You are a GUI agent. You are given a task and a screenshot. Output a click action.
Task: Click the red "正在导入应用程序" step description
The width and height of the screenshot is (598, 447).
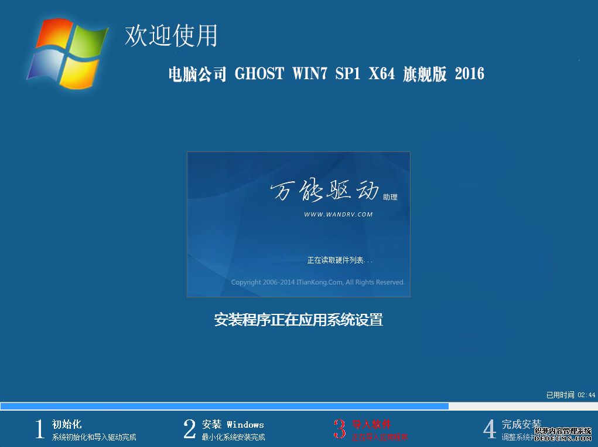pos(380,437)
